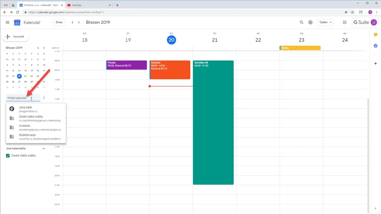The width and height of the screenshot is (381, 214).
Task: Open the yellow Ostava all-day event
Action: [x=300, y=48]
